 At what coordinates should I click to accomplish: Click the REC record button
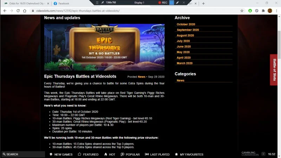(x=163, y=2)
